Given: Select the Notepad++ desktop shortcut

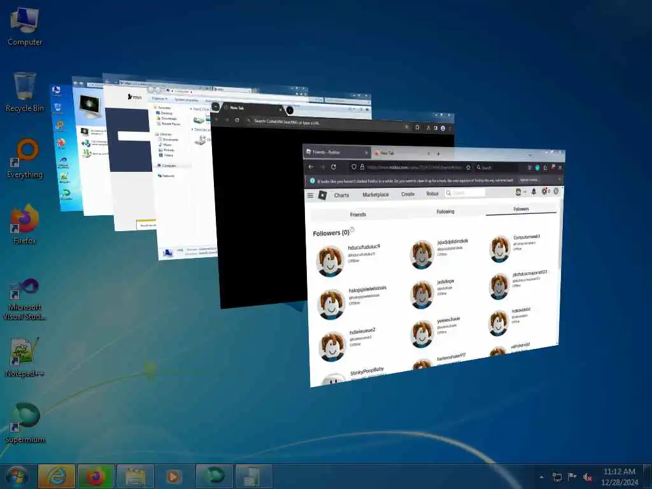Looking at the screenshot, I should click(x=25, y=358).
